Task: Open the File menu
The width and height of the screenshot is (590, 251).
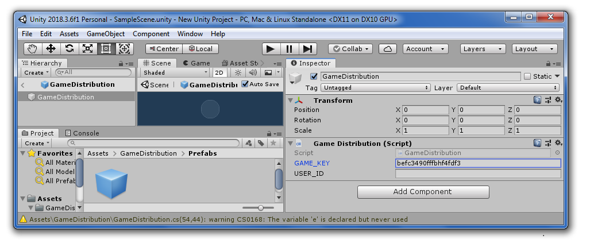Action: (27, 34)
